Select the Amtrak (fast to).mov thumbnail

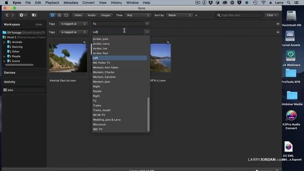68,58
